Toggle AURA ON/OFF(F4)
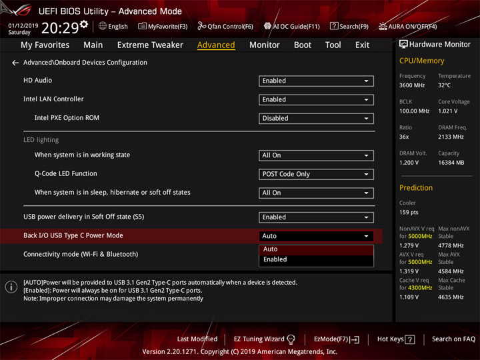Viewport: 480px width, 360px height. pyautogui.click(x=408, y=26)
